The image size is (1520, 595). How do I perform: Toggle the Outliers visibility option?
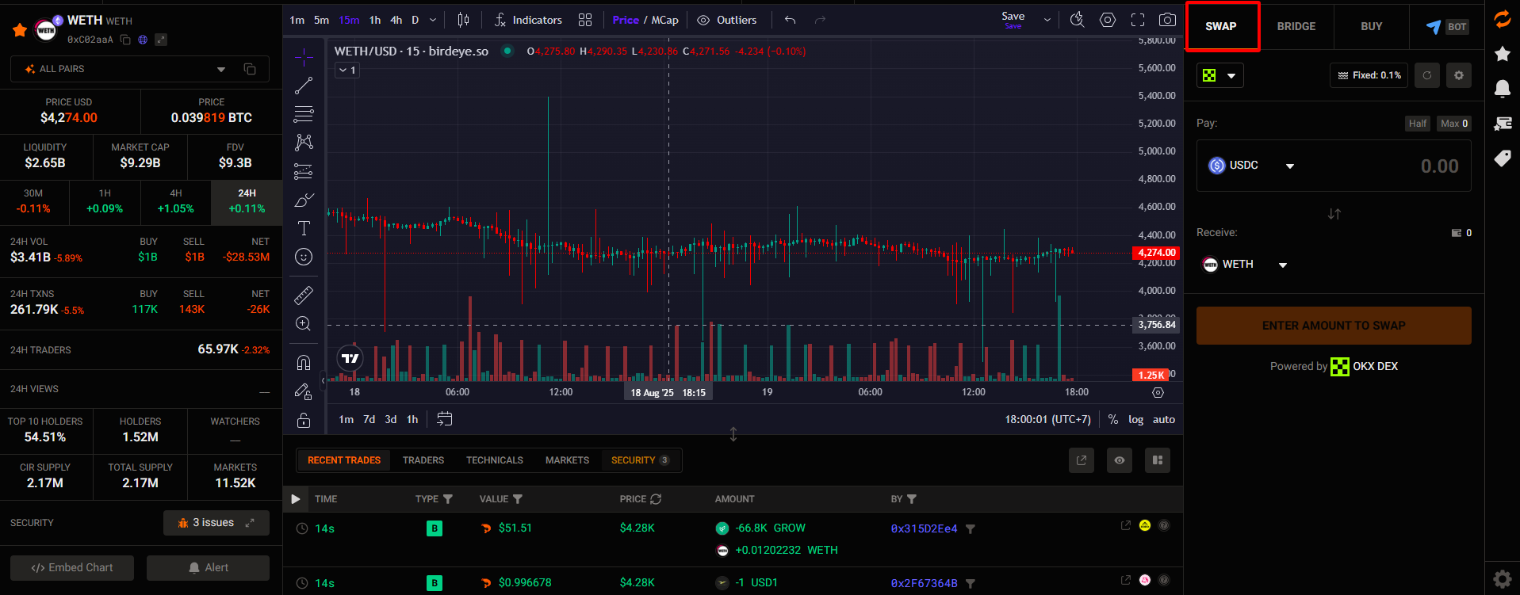(727, 20)
